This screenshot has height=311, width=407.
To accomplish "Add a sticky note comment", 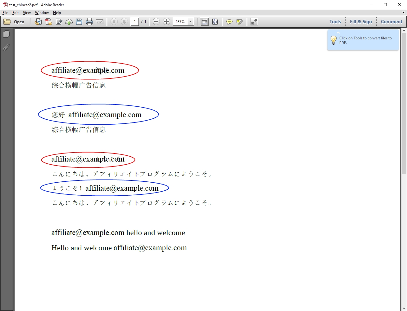I will (229, 22).
